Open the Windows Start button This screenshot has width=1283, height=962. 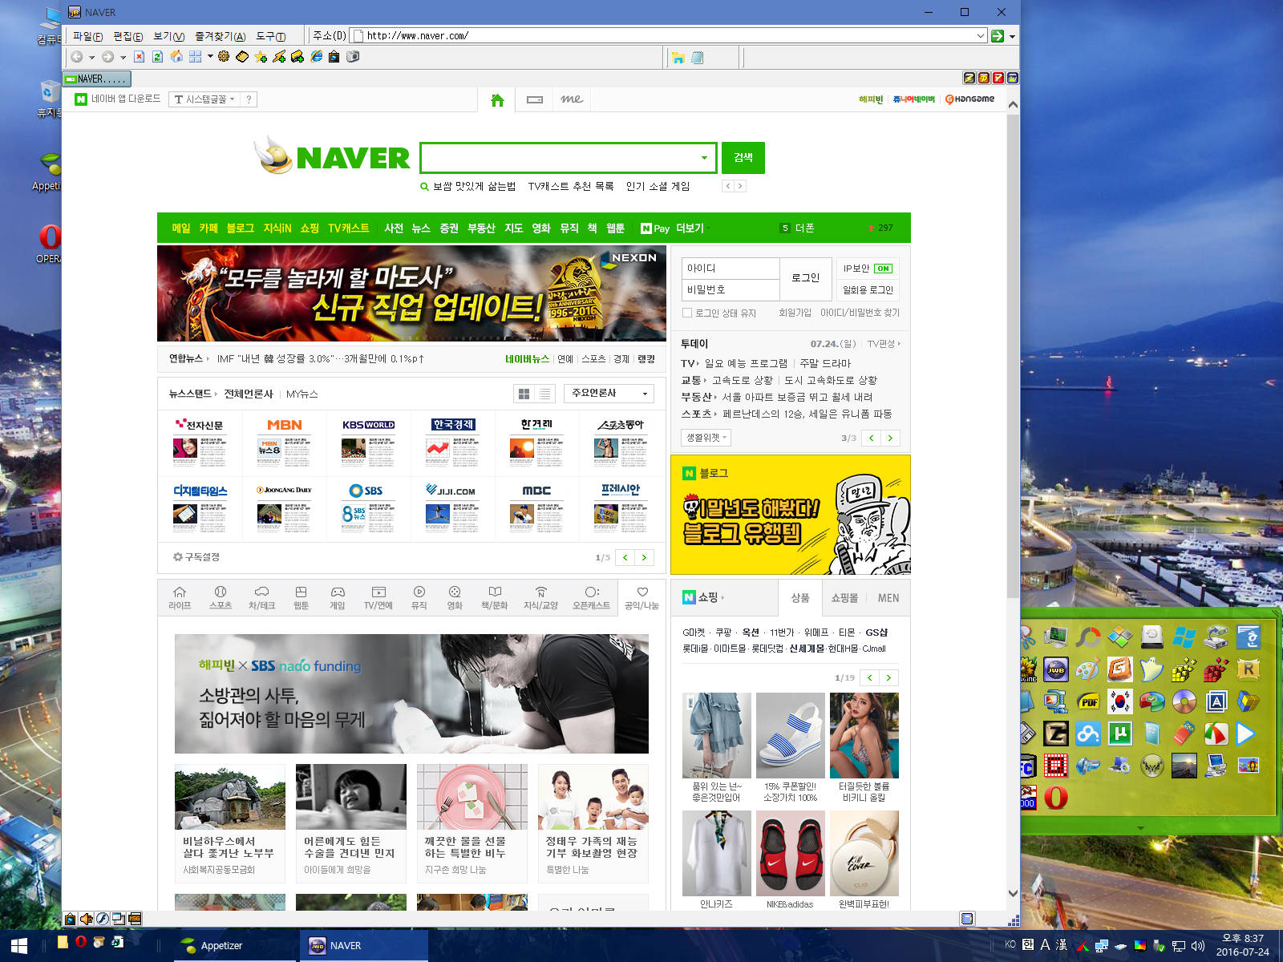click(x=19, y=946)
